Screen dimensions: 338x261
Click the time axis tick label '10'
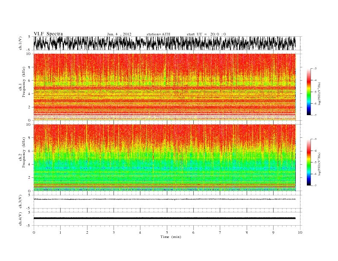pos(300,232)
